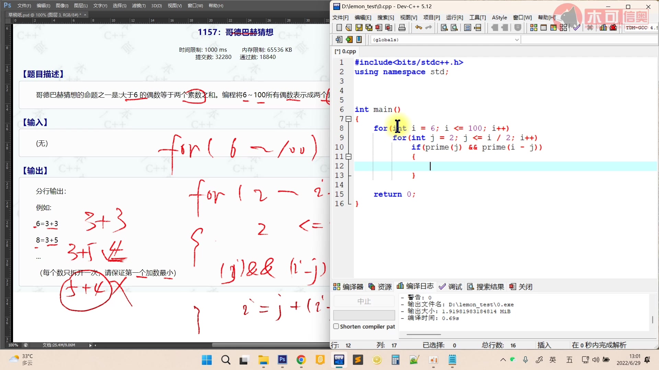
Task: Compile the code with the four-squares icon
Action: (534, 28)
